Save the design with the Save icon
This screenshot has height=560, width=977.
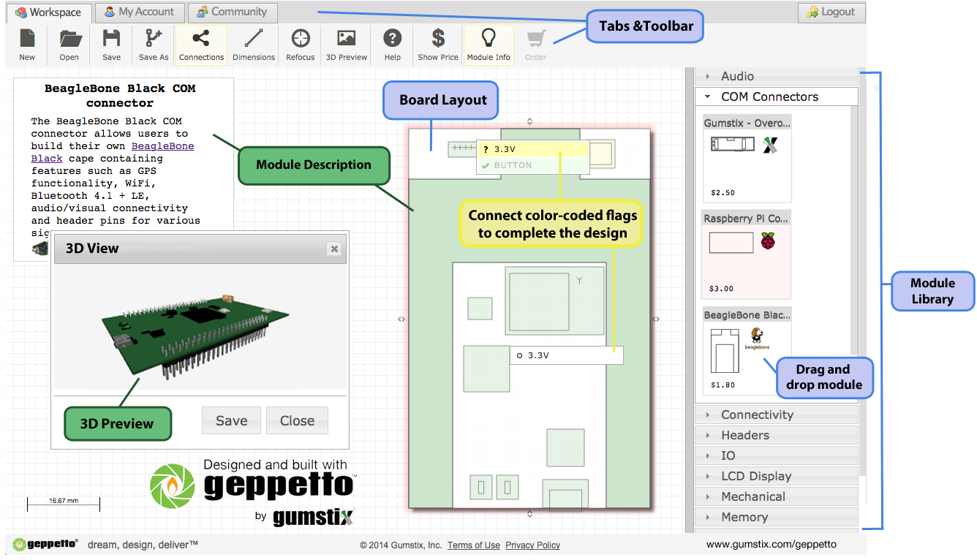(112, 44)
